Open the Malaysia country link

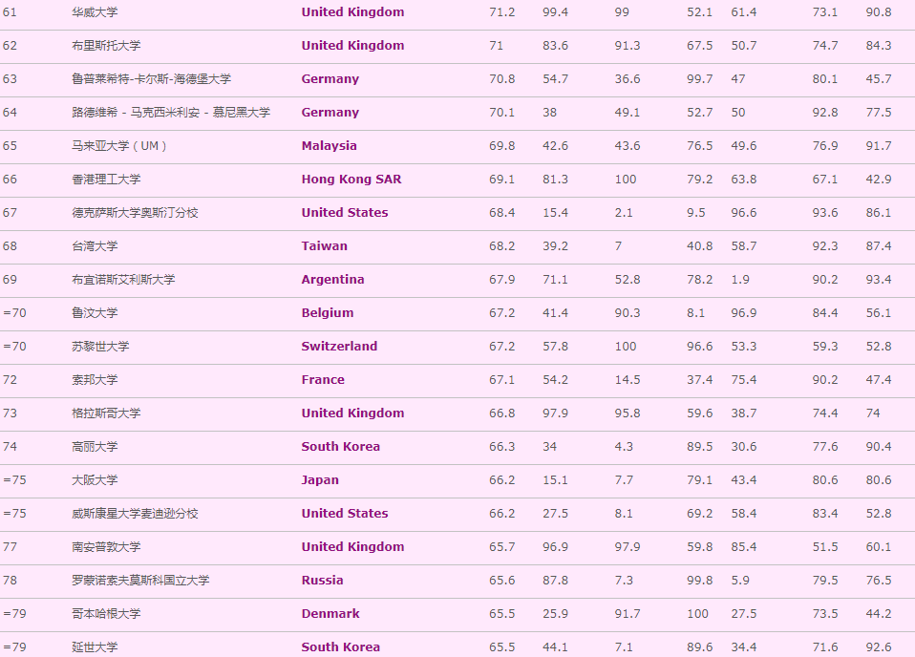[330, 146]
